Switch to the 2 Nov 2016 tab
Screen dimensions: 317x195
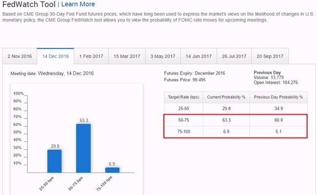coord(20,56)
